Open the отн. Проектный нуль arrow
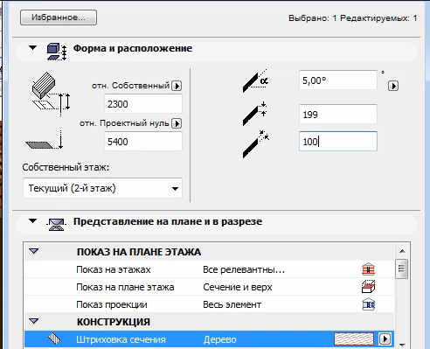430x349 pixels. point(177,123)
